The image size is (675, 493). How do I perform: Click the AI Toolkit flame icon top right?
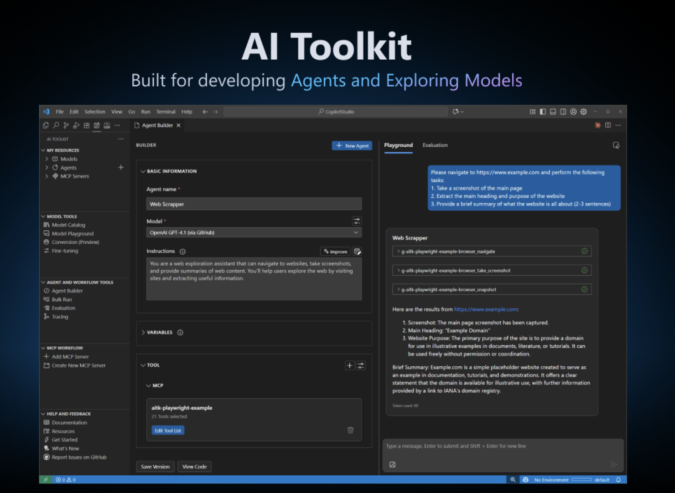[x=598, y=125]
